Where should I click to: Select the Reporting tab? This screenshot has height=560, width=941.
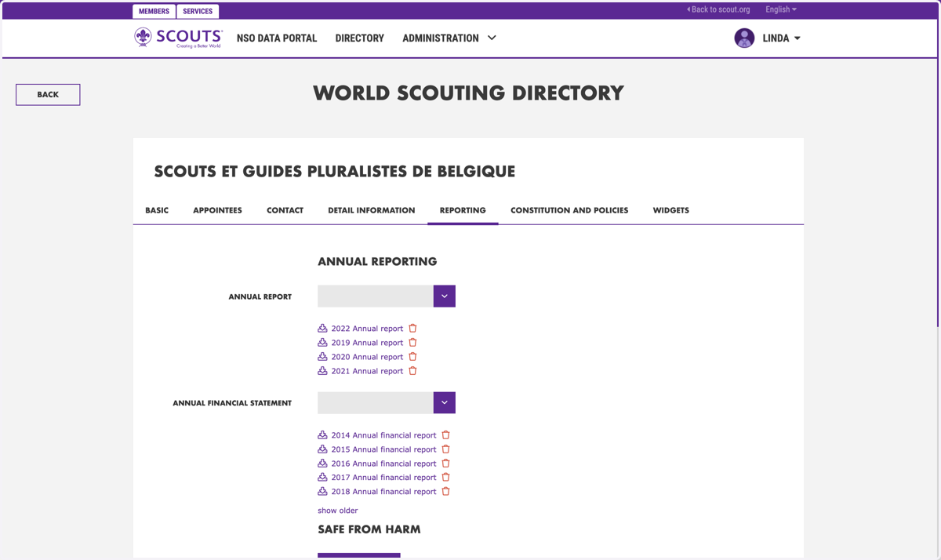pos(463,210)
